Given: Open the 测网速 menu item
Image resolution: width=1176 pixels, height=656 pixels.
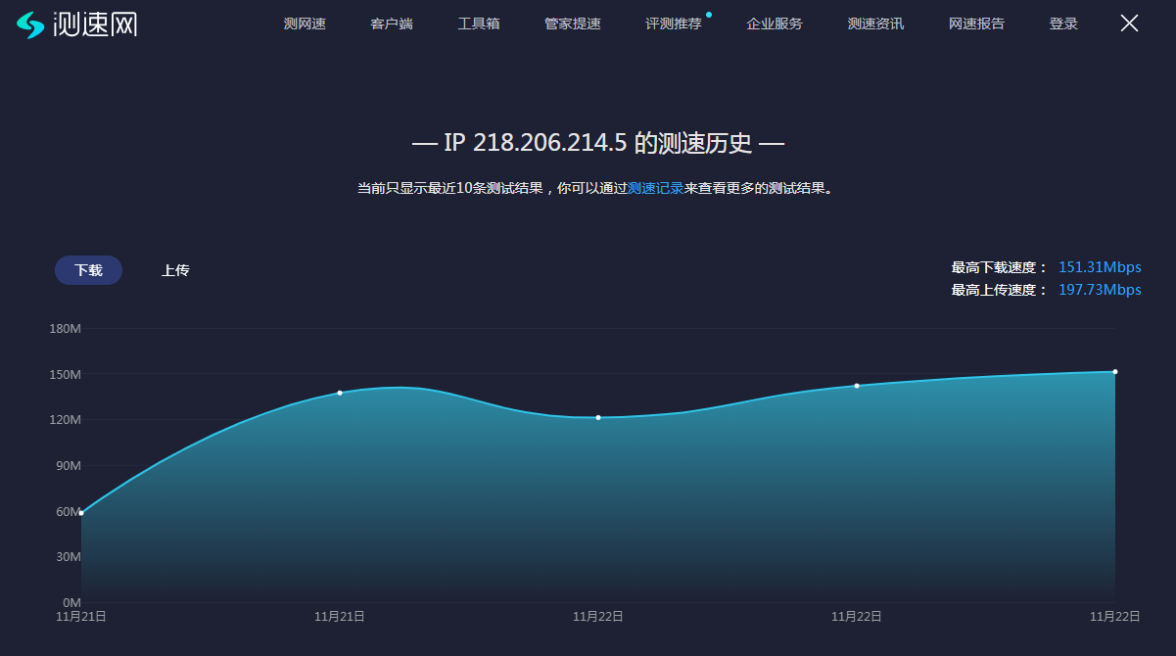Looking at the screenshot, I should 305,23.
